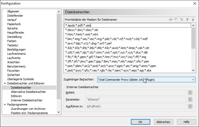Screen dimensions: 199x127
Task: Click the Abbrechen button
Action: click(x=163, y=122)
